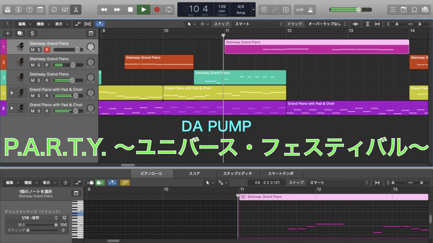433x243 pixels.
Task: Toggle the Flex view icon
Action: pos(88,24)
